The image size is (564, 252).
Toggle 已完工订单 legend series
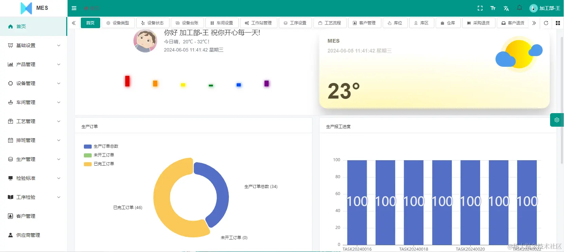pyautogui.click(x=99, y=164)
